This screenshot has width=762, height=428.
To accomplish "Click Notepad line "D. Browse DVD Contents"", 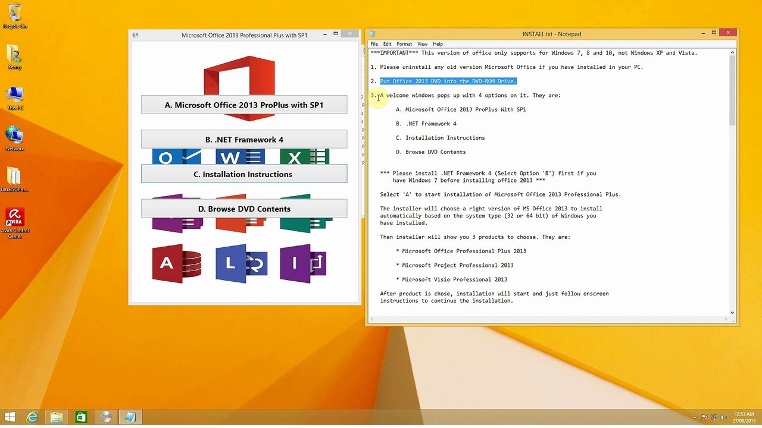I will point(431,152).
